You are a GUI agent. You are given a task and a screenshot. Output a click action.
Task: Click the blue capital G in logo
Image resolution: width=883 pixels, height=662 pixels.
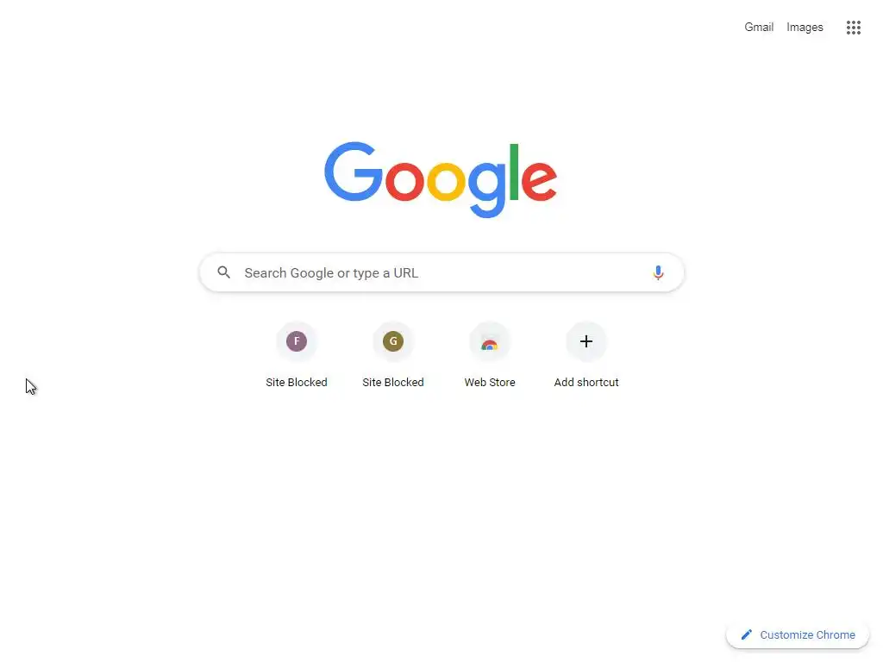[353, 172]
